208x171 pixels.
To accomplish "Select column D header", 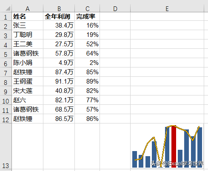I will [x=115, y=8].
